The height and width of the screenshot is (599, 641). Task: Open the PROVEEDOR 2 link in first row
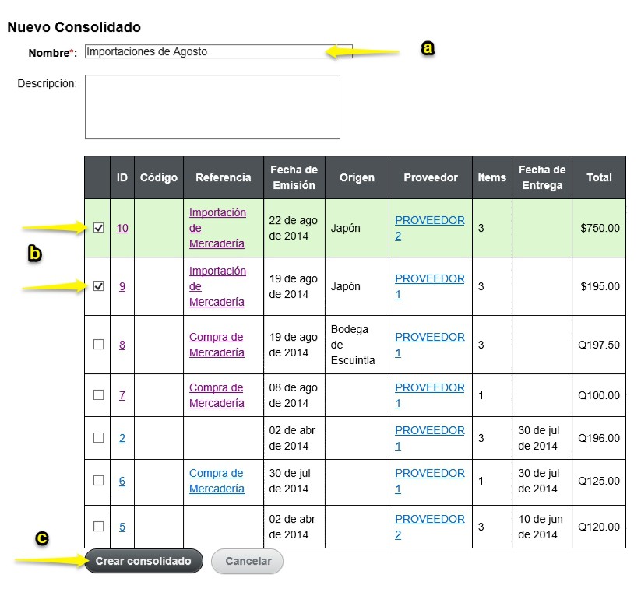click(430, 228)
